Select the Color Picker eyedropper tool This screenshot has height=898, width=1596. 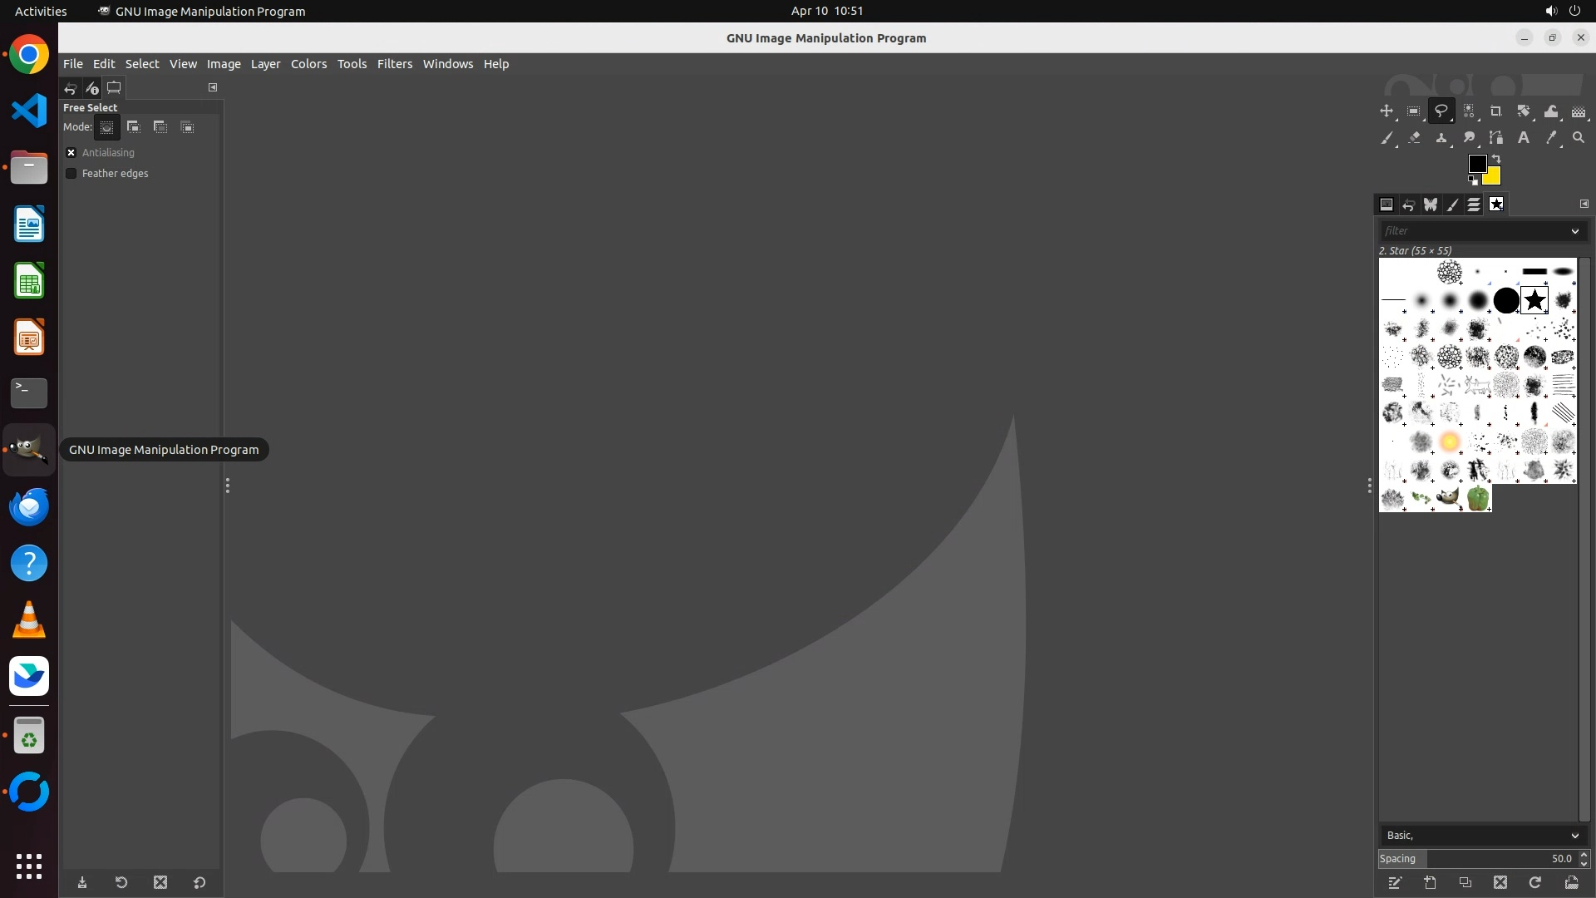1551,138
